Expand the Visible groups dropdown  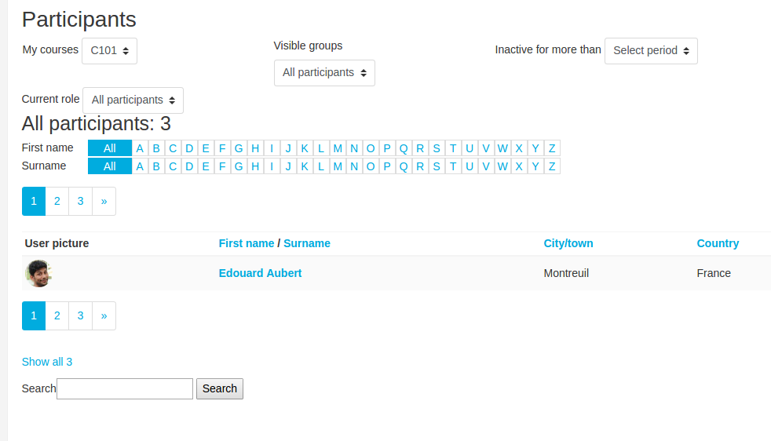[x=324, y=73]
